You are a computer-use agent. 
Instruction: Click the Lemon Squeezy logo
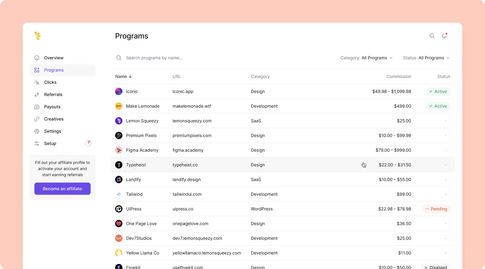click(37, 36)
